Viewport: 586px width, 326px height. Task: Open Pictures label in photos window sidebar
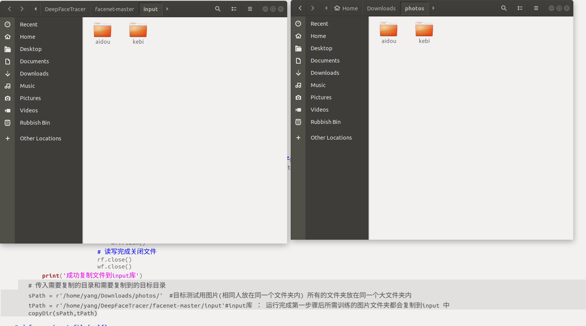(x=321, y=97)
